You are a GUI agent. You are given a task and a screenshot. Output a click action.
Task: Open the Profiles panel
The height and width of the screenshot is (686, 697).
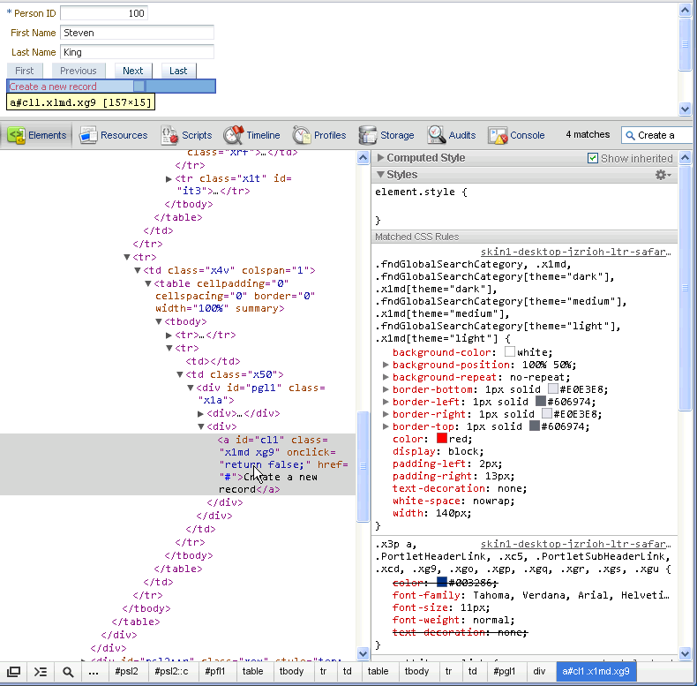(x=319, y=135)
